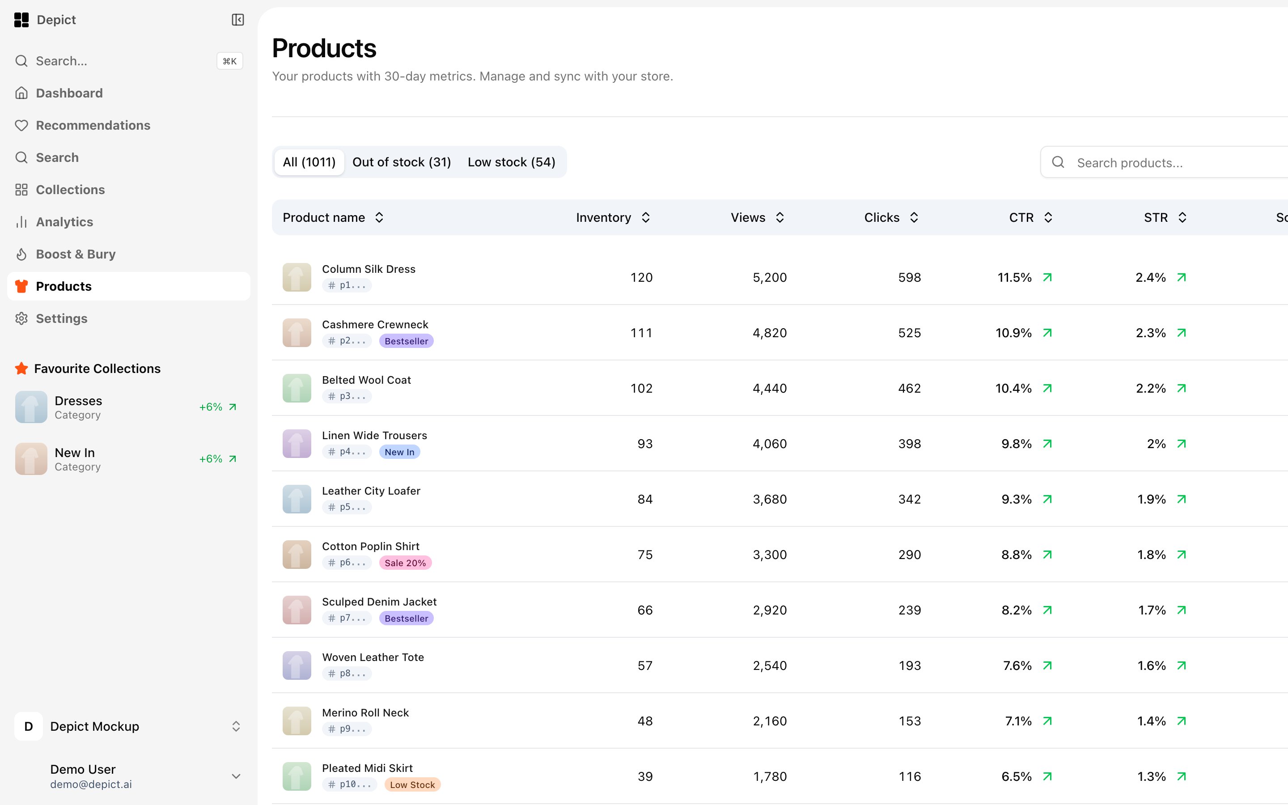Click the Dresses collection thumbnail
The height and width of the screenshot is (805, 1288).
coord(31,407)
